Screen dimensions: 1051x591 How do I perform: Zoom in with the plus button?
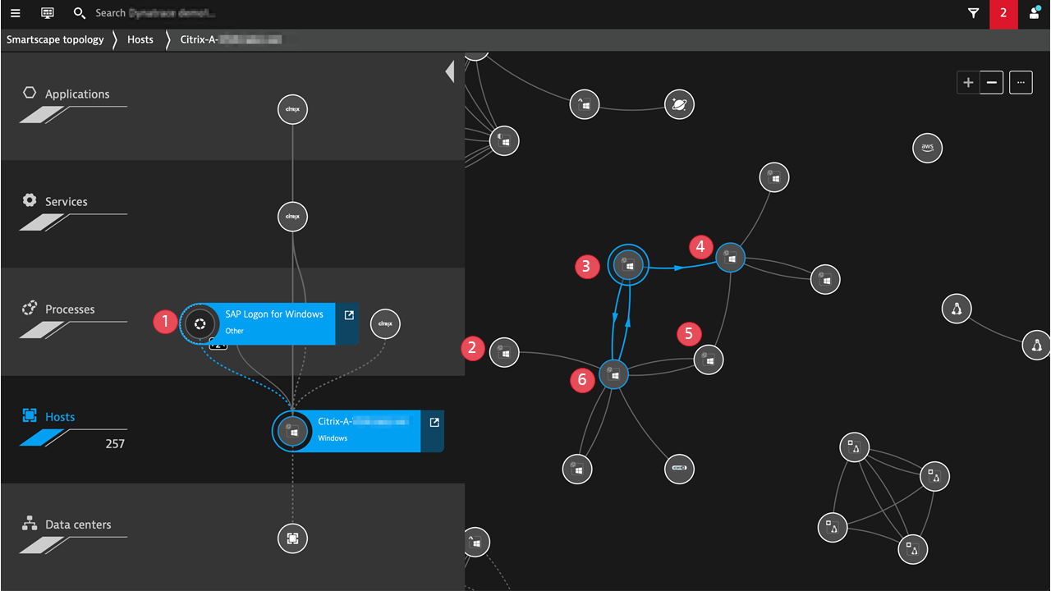(969, 82)
